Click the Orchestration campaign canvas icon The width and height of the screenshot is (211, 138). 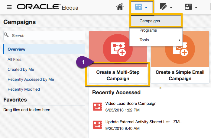click(138, 7)
